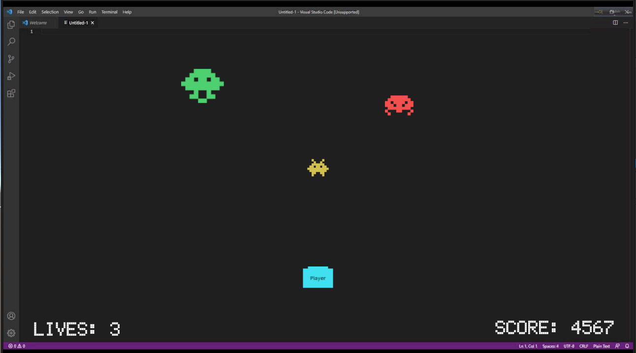Click the VS Code logo in the title bar

point(9,12)
